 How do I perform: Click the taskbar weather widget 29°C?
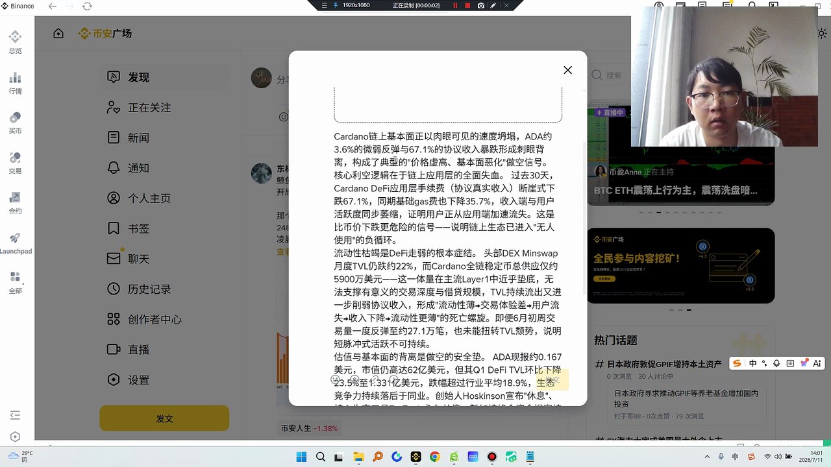pyautogui.click(x=21, y=457)
